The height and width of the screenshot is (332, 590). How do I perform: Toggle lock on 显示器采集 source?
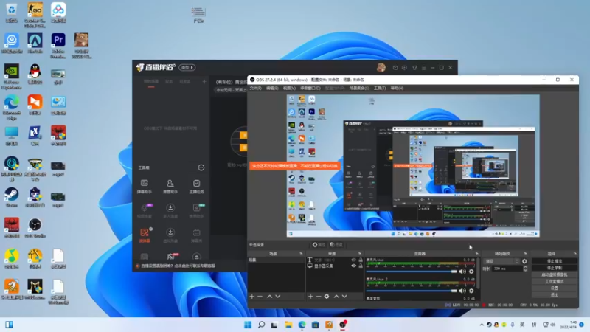tap(361, 266)
